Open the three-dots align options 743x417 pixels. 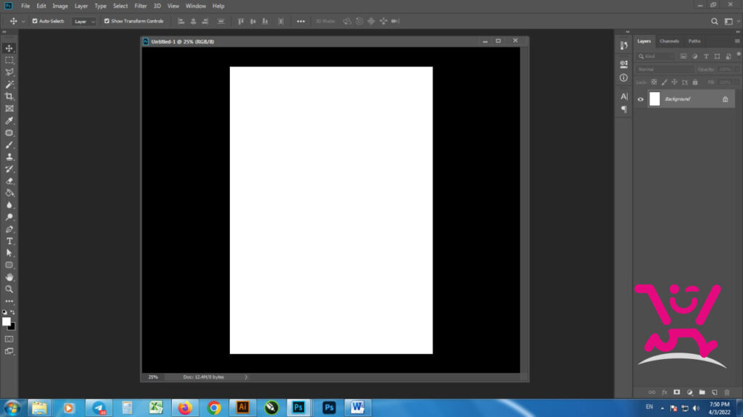[301, 21]
